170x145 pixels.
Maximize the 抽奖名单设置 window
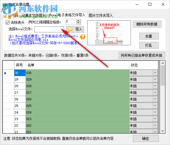(x=150, y=4)
